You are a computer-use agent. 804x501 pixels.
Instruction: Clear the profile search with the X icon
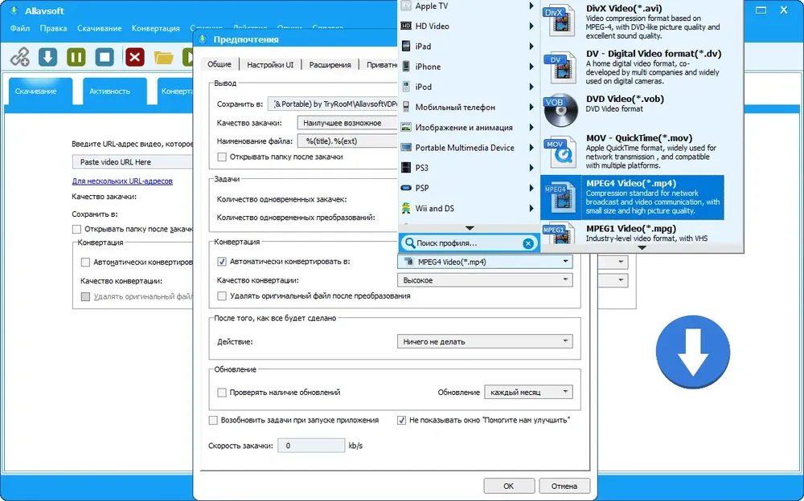(528, 243)
